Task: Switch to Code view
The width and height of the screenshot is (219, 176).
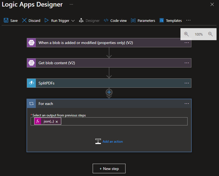Action: [x=115, y=20]
